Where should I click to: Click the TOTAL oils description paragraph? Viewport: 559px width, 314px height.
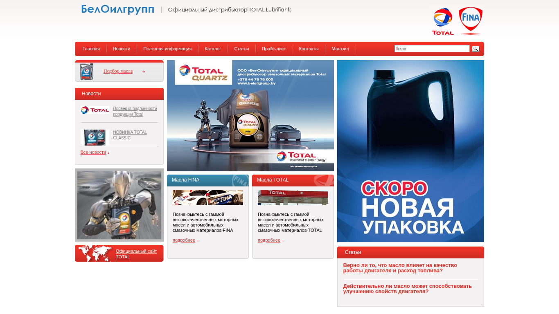(291, 222)
